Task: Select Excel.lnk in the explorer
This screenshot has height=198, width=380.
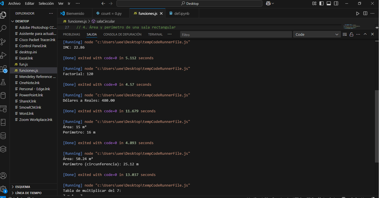Action: coord(33,58)
